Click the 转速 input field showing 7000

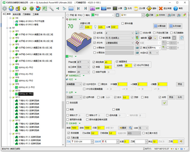75,128
